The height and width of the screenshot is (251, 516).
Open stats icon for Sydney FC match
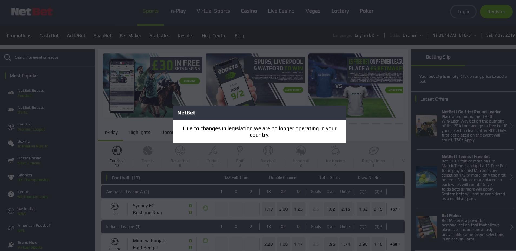click(205, 208)
